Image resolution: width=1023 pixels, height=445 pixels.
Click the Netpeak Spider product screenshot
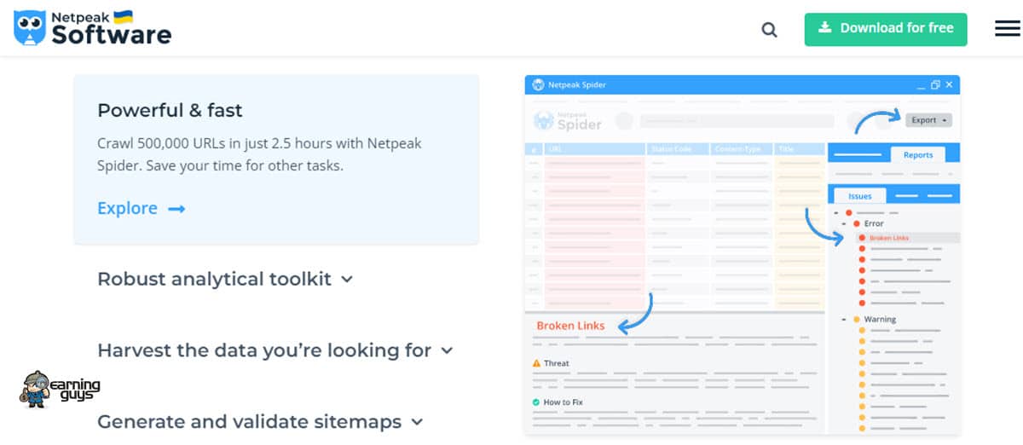point(743,255)
